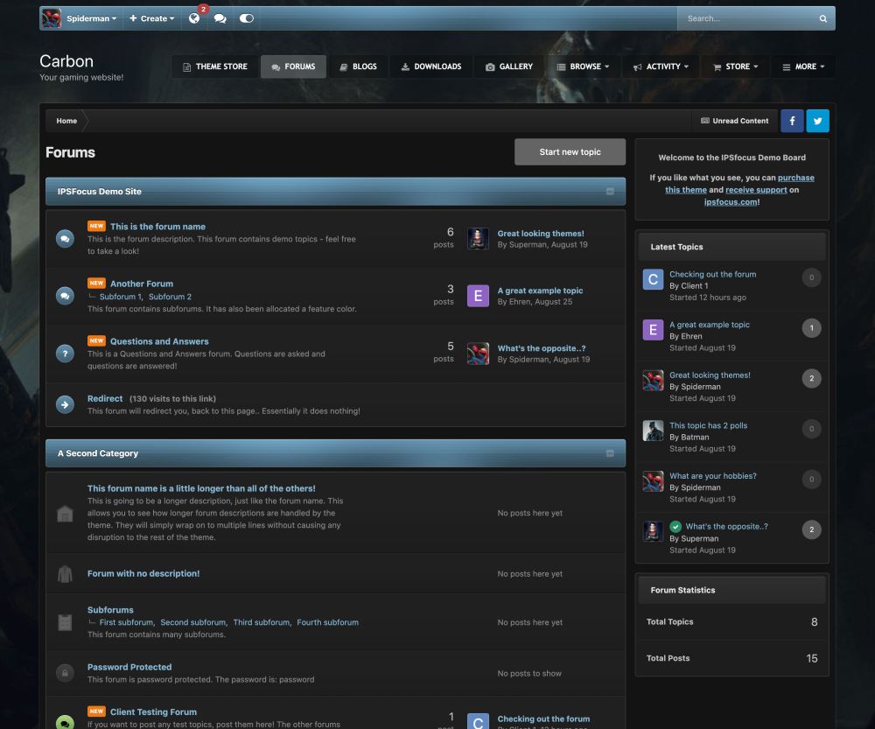Collapse the IPSFocus Demo Site category

pos(610,192)
